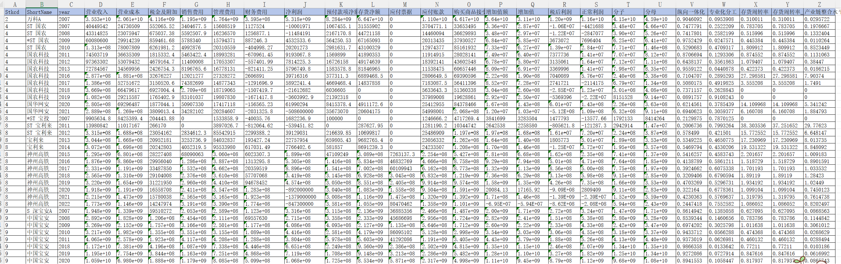841x264 pixels.
Task: Select column J by its letter header
Action: pos(304,4)
